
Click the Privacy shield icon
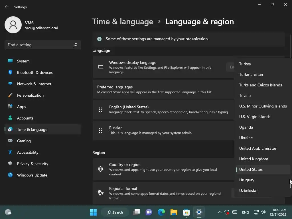tap(10, 163)
